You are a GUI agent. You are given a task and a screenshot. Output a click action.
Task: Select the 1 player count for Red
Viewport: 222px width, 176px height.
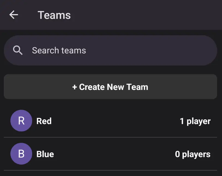point(195,121)
